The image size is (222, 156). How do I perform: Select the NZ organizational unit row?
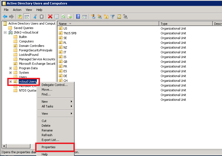pos(65,47)
